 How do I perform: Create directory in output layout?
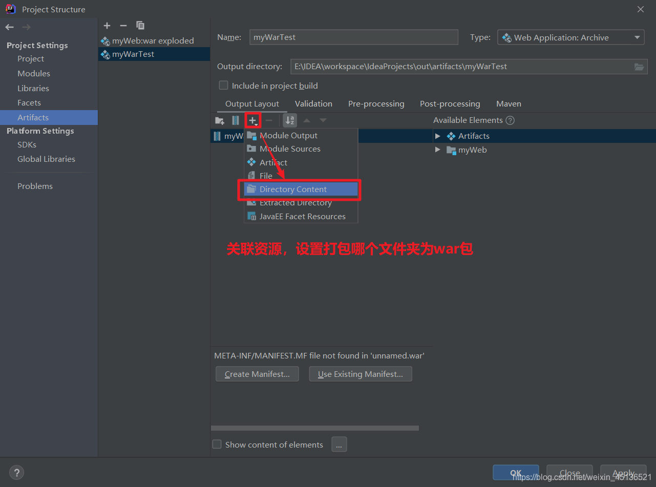point(220,120)
